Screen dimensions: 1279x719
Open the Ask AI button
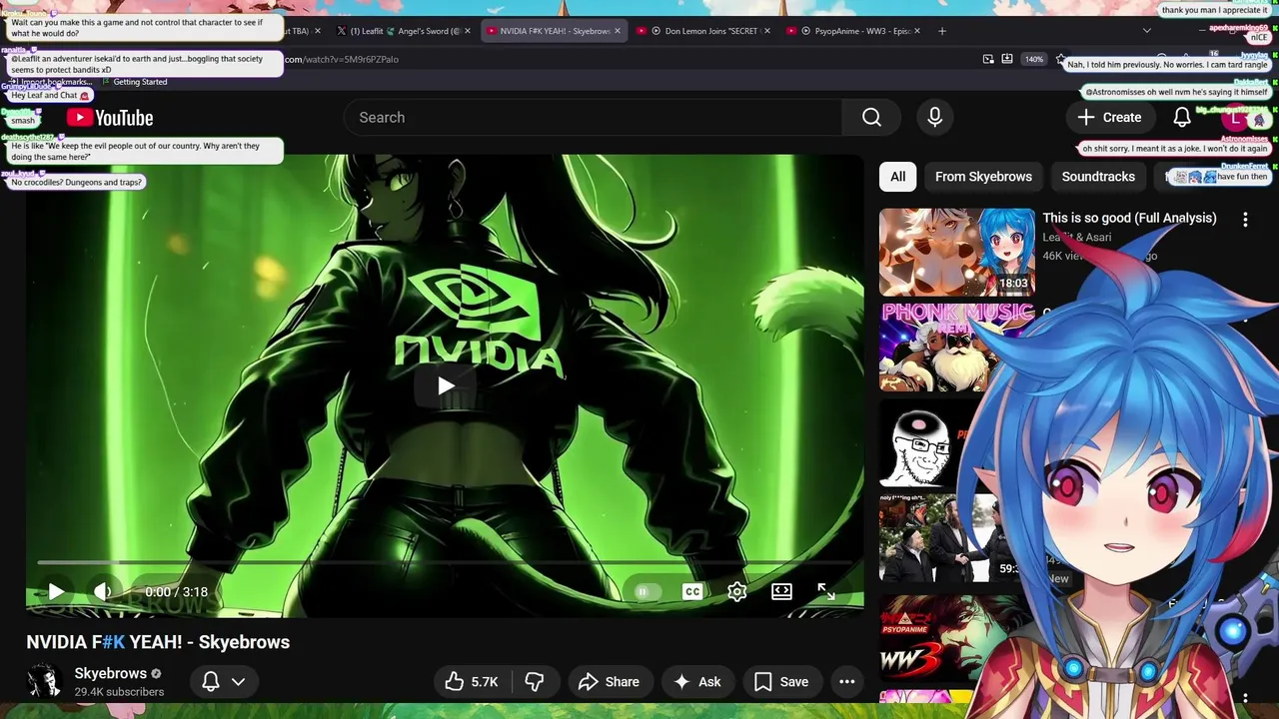pos(697,681)
